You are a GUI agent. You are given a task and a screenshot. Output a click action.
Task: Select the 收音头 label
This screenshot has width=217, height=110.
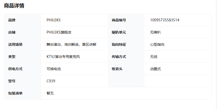[x=117, y=69]
